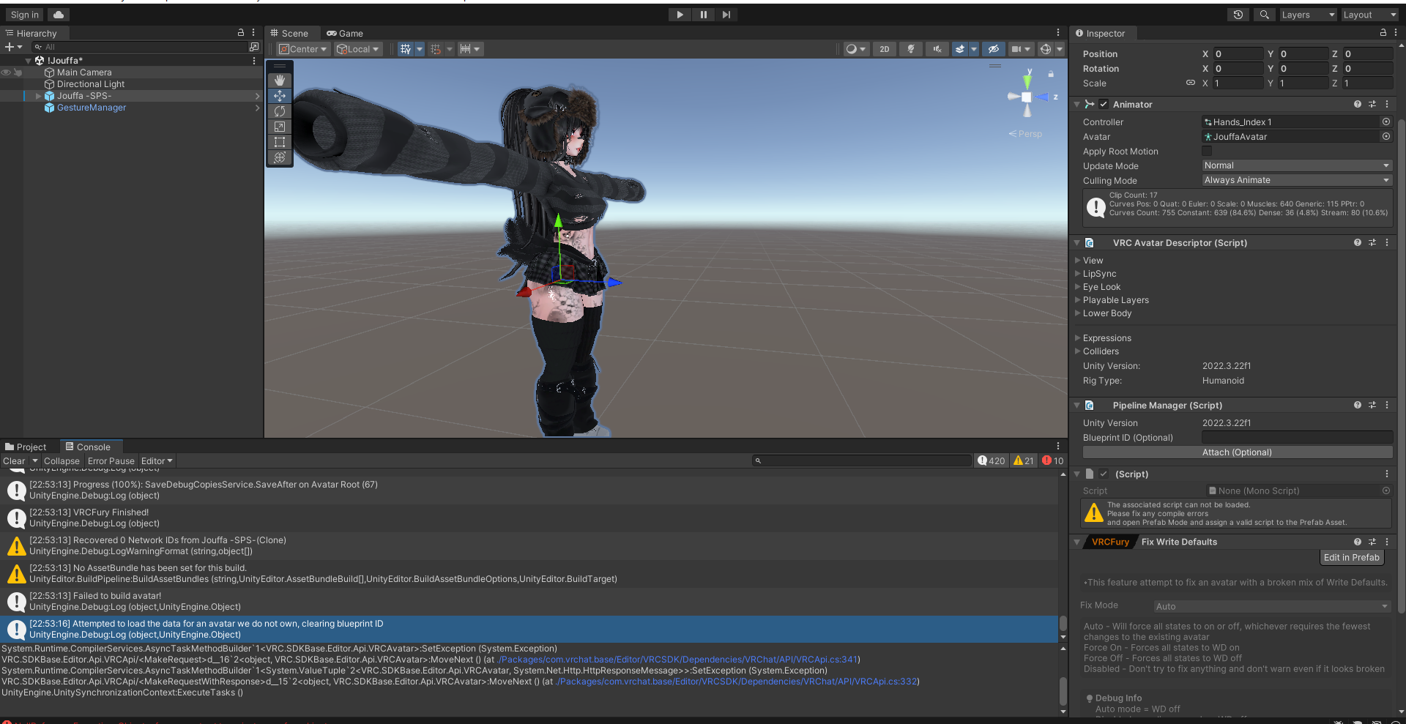Switch to the Scene tab

[289, 33]
